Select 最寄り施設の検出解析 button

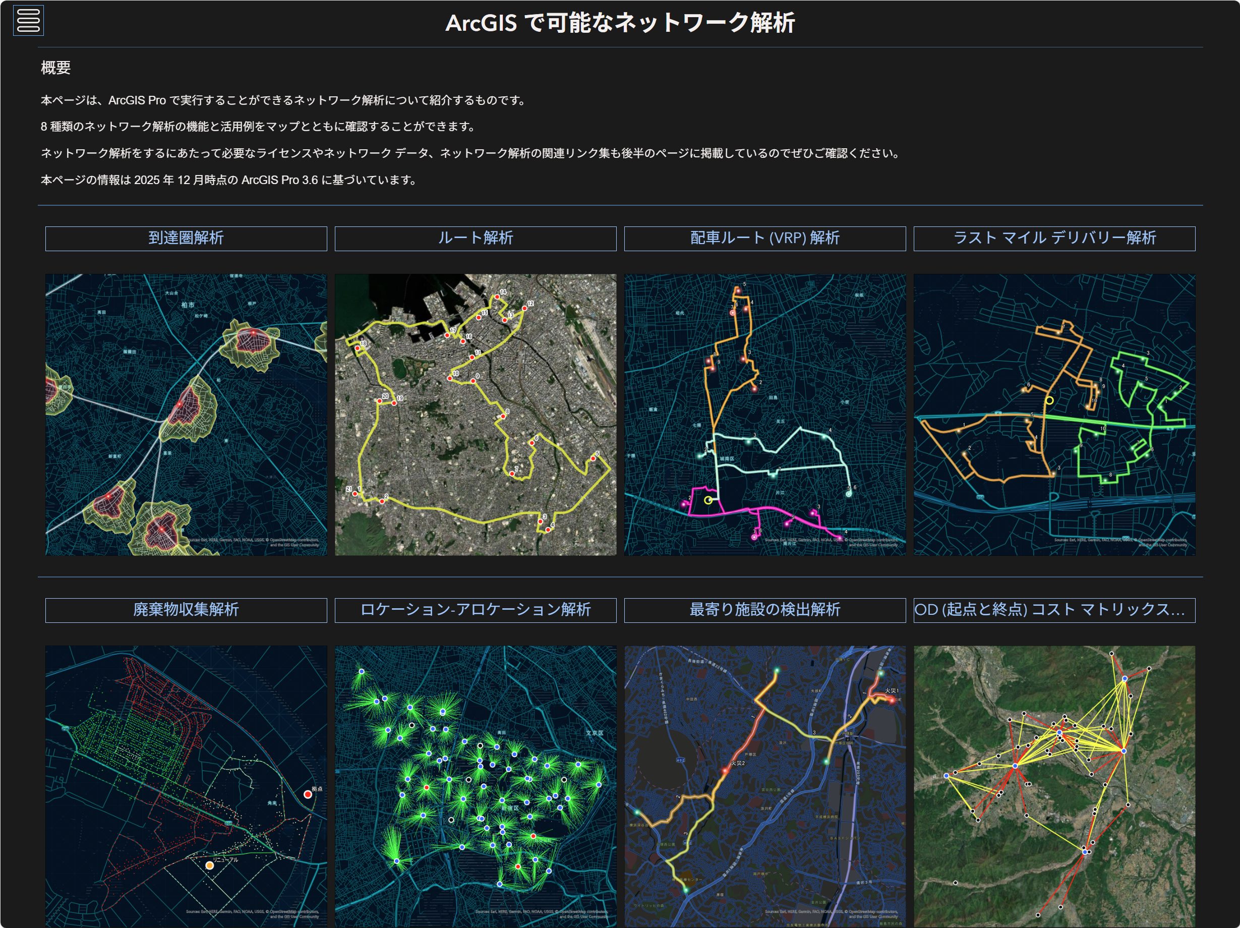point(764,610)
